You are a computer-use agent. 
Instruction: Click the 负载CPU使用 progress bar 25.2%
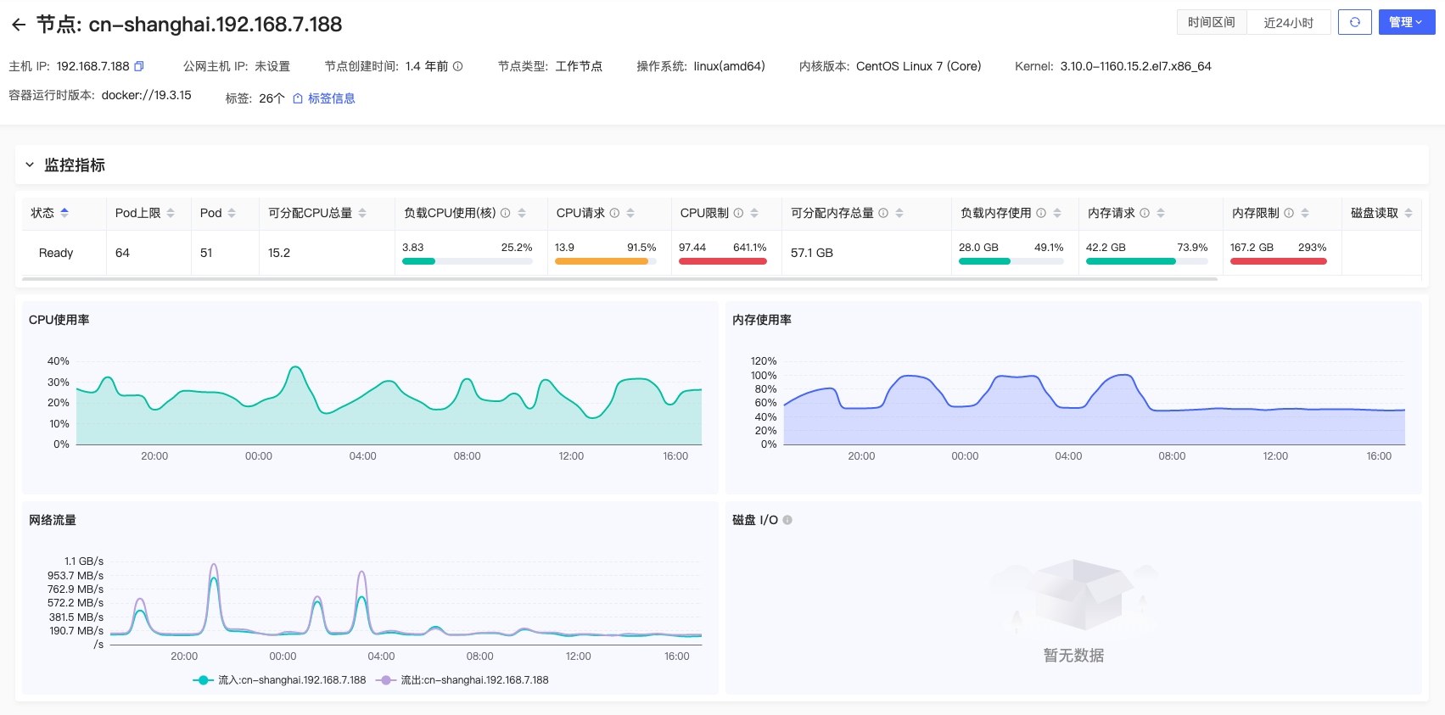(468, 261)
